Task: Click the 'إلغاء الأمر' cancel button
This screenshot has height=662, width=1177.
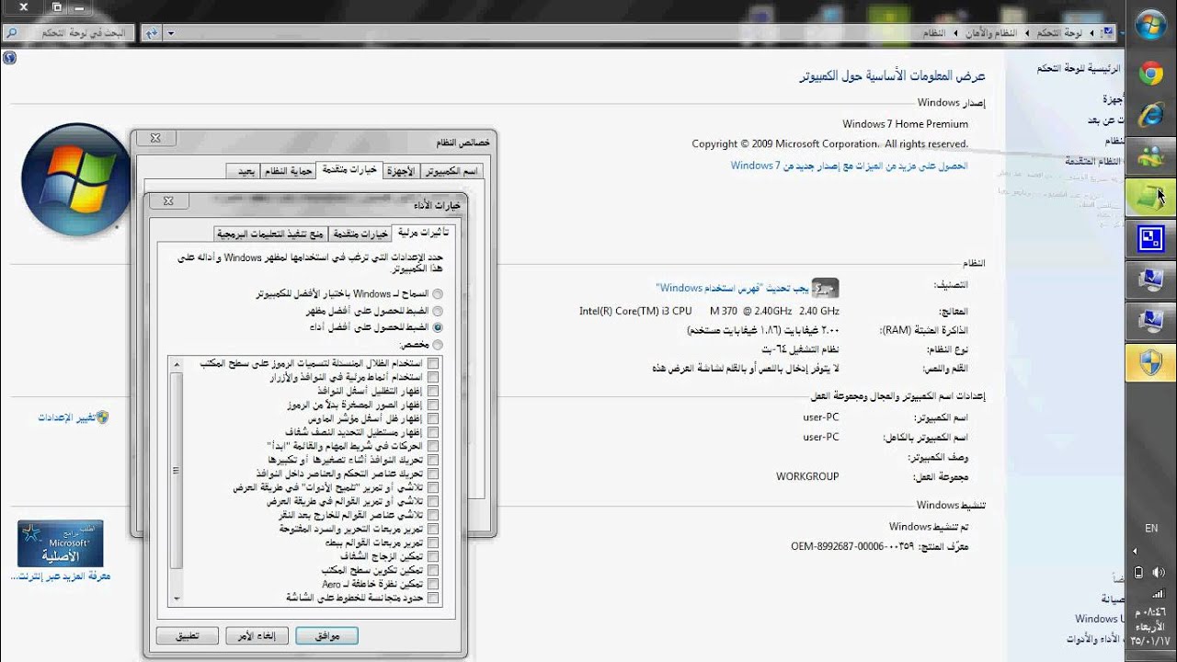Action: click(x=257, y=635)
